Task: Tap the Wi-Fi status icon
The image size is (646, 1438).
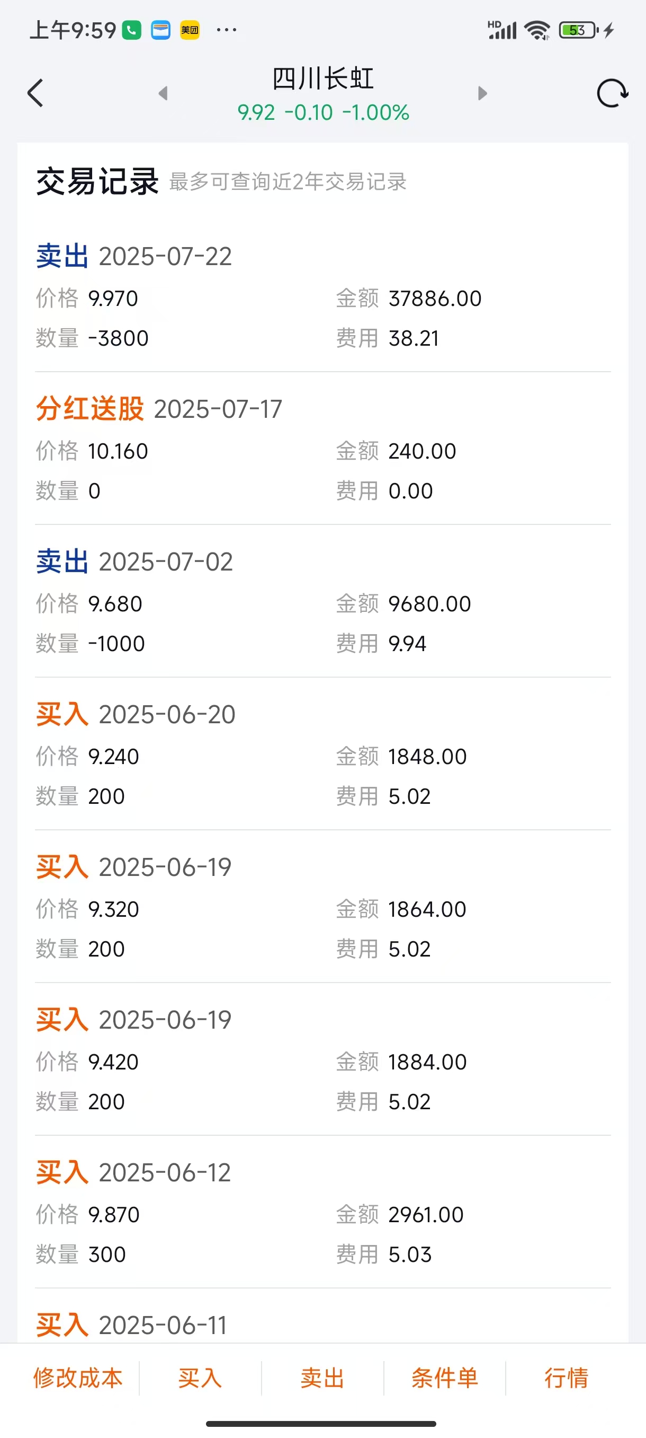Action: tap(537, 30)
